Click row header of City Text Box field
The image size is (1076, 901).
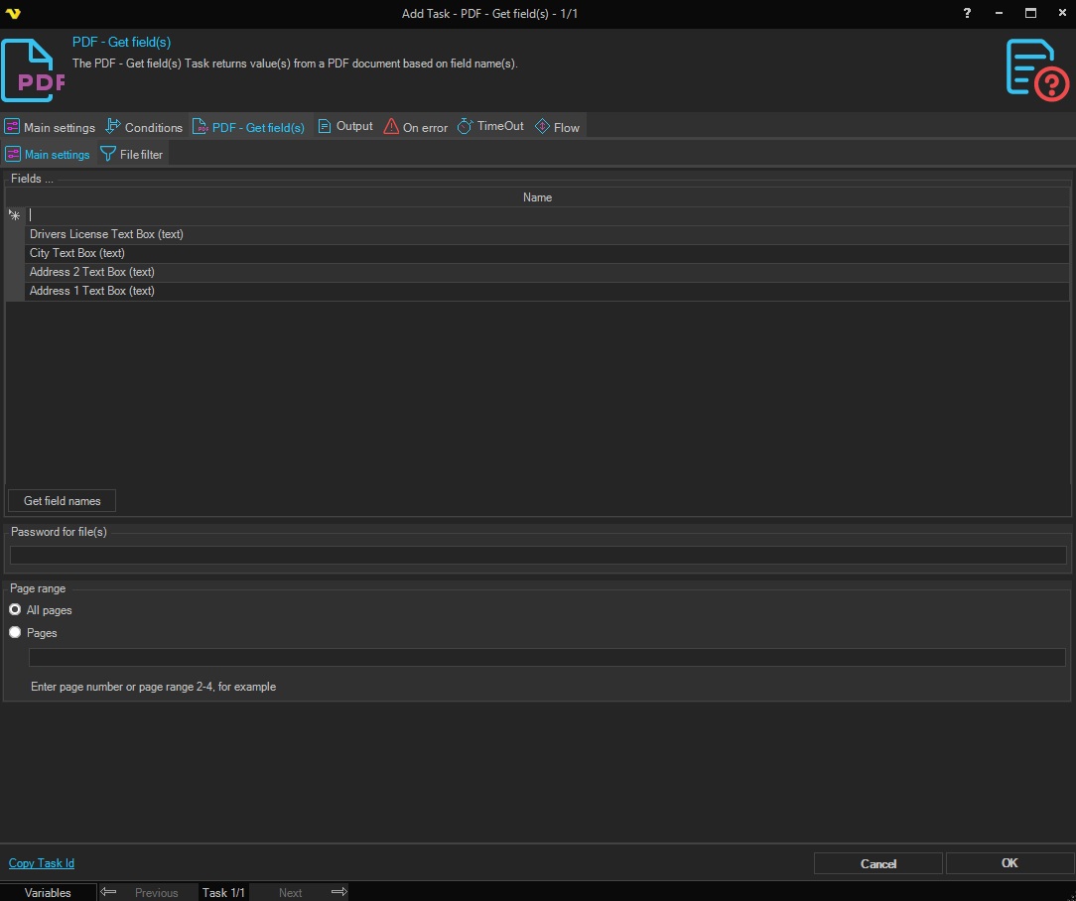click(x=15, y=253)
